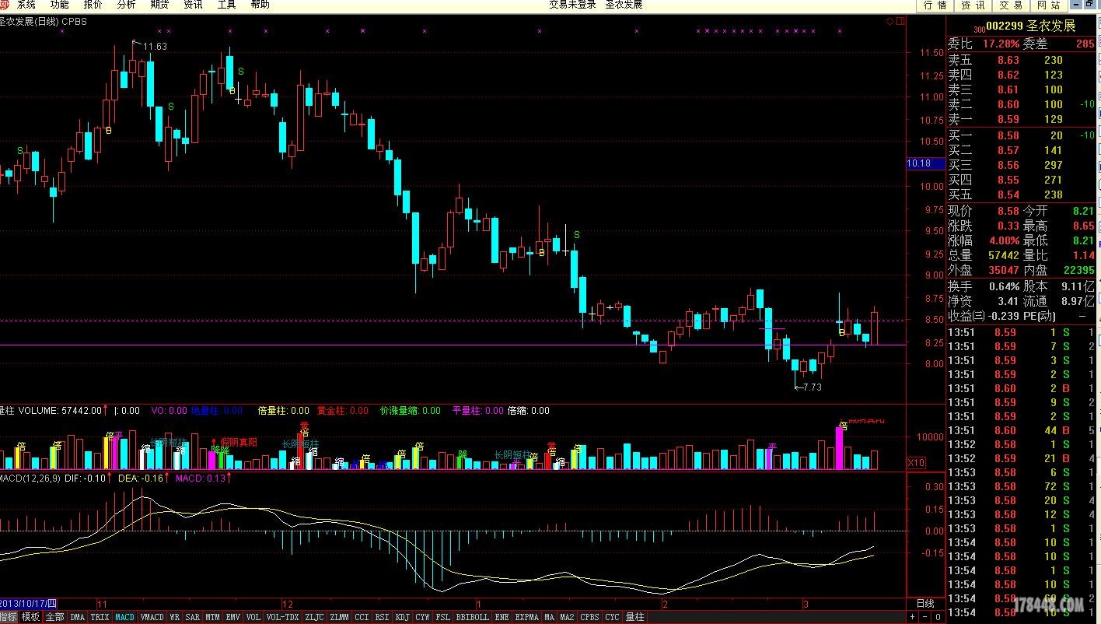The height and width of the screenshot is (624, 1101).
Task: Switch to 量柱 indicator tab
Action: [634, 617]
